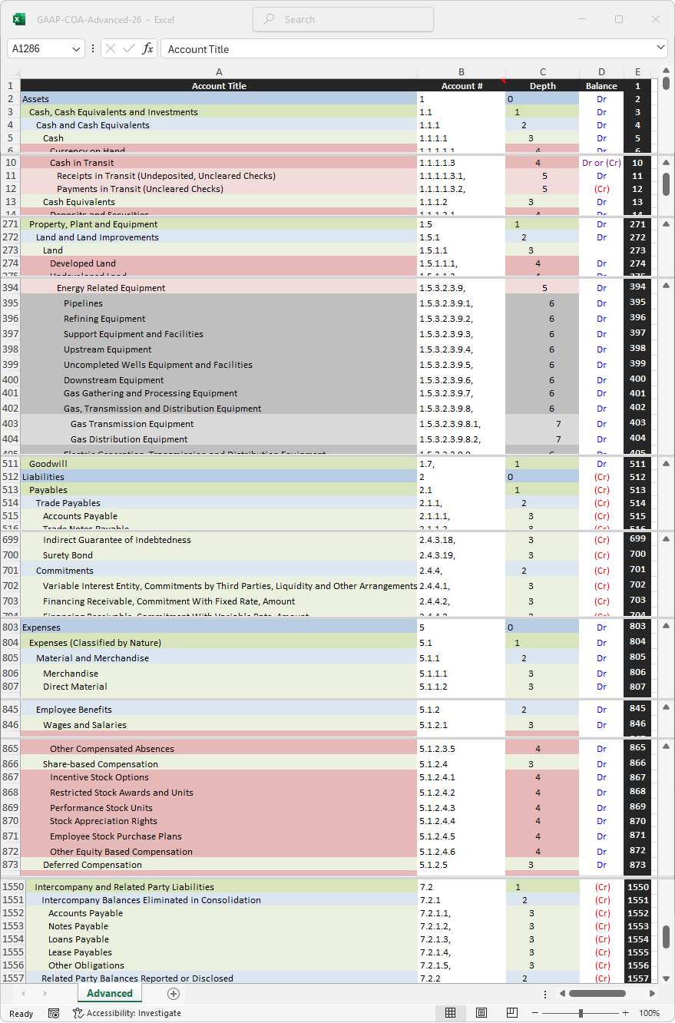Switch to Normal view
Viewport: 675px width, 1023px height.
click(451, 1013)
